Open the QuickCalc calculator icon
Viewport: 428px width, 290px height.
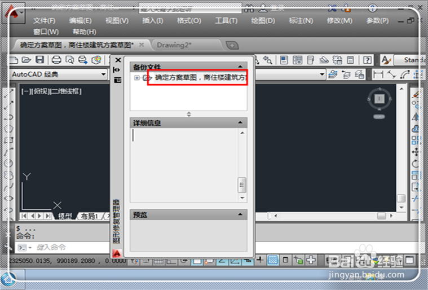[351, 60]
